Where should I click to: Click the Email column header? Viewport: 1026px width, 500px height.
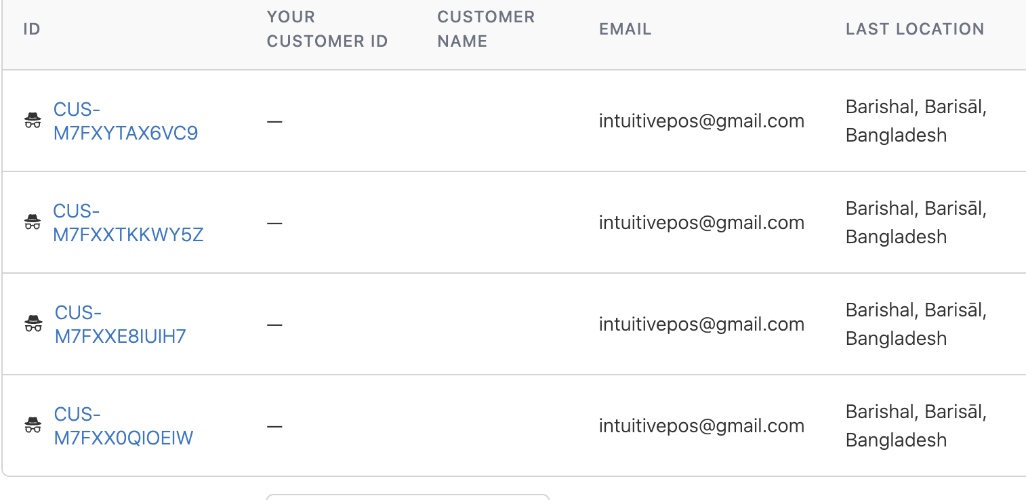(x=625, y=29)
